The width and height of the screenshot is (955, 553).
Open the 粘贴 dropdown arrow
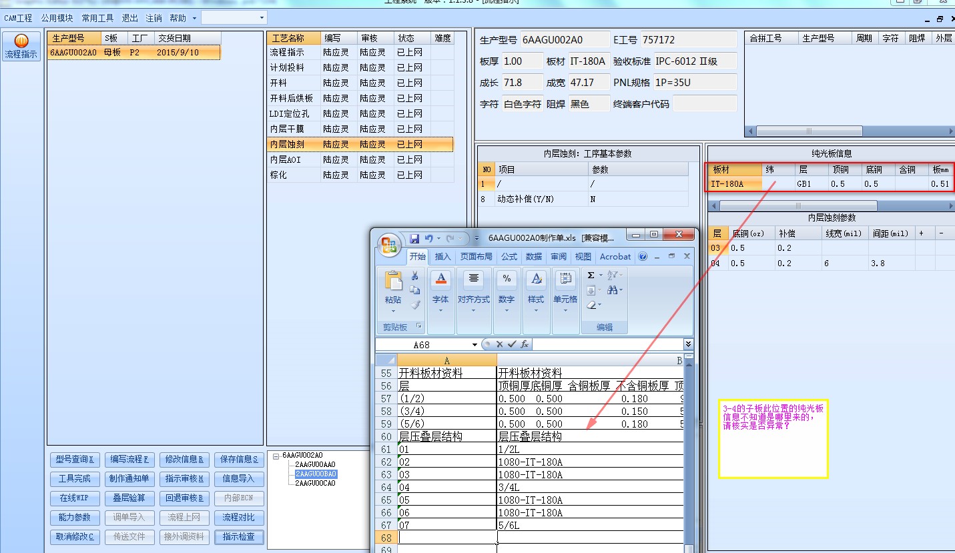[393, 310]
